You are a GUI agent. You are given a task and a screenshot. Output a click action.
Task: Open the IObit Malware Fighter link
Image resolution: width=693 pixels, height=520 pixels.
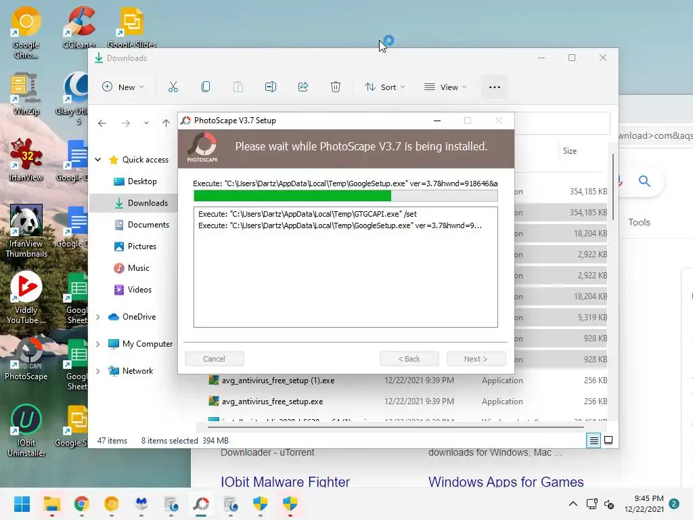(x=285, y=481)
